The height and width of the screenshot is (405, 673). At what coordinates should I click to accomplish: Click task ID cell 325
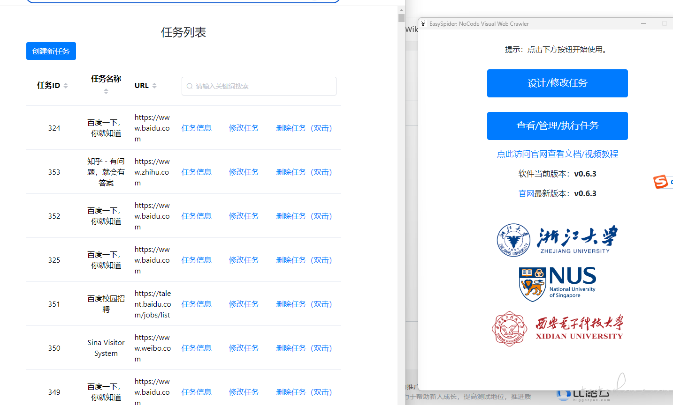(54, 260)
